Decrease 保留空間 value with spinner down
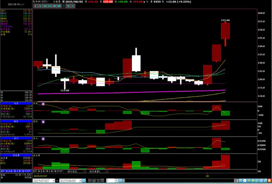This screenshot has width=272, height=184. click(x=117, y=182)
